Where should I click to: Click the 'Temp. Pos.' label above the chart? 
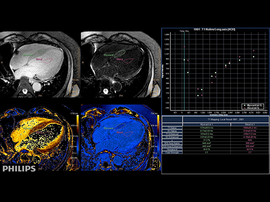184,31
